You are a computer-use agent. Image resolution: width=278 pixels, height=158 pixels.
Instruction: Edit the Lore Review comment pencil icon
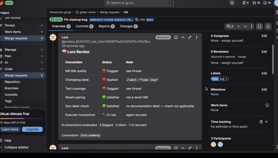(x=190, y=37)
